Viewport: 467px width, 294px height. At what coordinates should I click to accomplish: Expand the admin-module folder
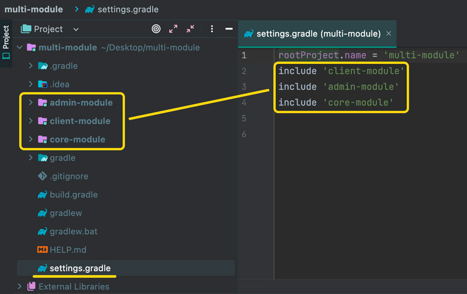click(x=31, y=102)
